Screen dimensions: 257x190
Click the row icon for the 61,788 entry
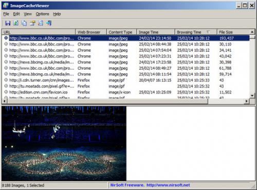(x=6, y=68)
